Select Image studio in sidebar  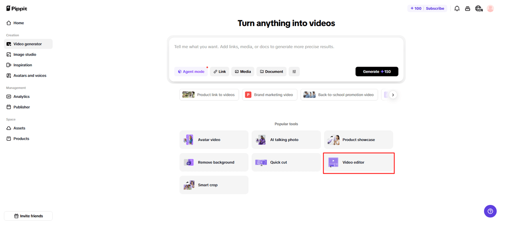pos(25,54)
